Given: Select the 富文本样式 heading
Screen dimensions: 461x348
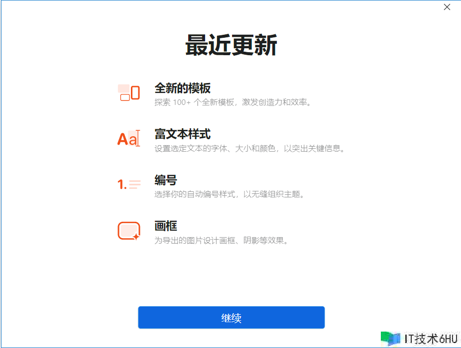Looking at the screenshot, I should tap(182, 134).
